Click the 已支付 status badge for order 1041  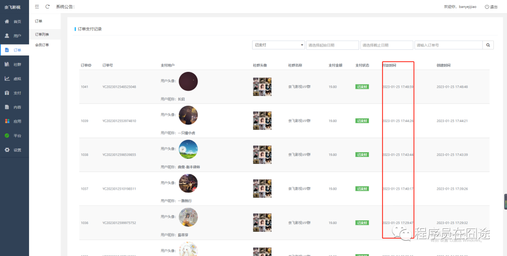pyautogui.click(x=362, y=87)
